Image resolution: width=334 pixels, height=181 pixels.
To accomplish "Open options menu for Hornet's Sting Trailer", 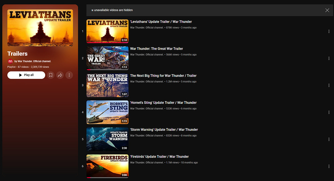I will [329, 112].
